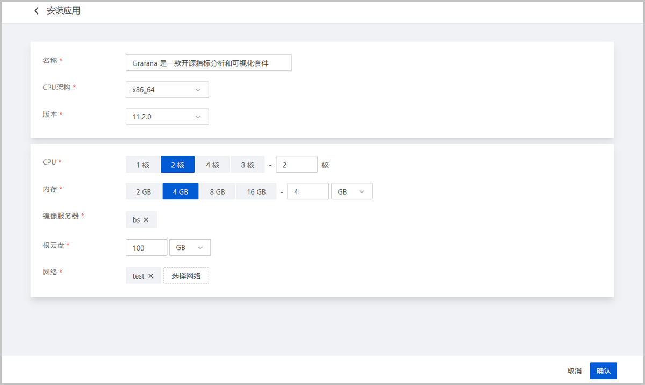
Task: Expand the 根云盘 unit GB dropdown
Action: tap(190, 248)
